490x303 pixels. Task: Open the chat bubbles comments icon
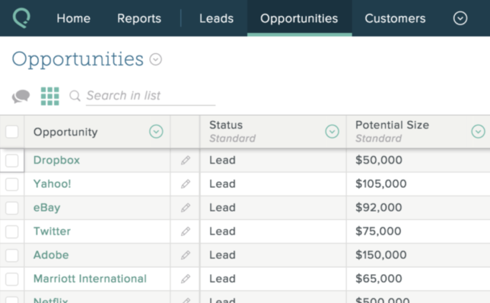pos(21,96)
